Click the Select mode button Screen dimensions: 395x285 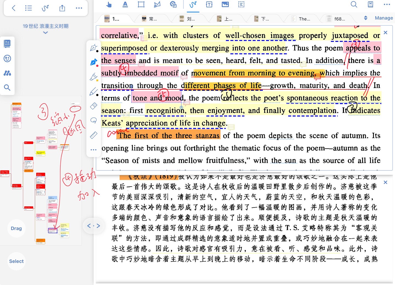tap(16, 261)
